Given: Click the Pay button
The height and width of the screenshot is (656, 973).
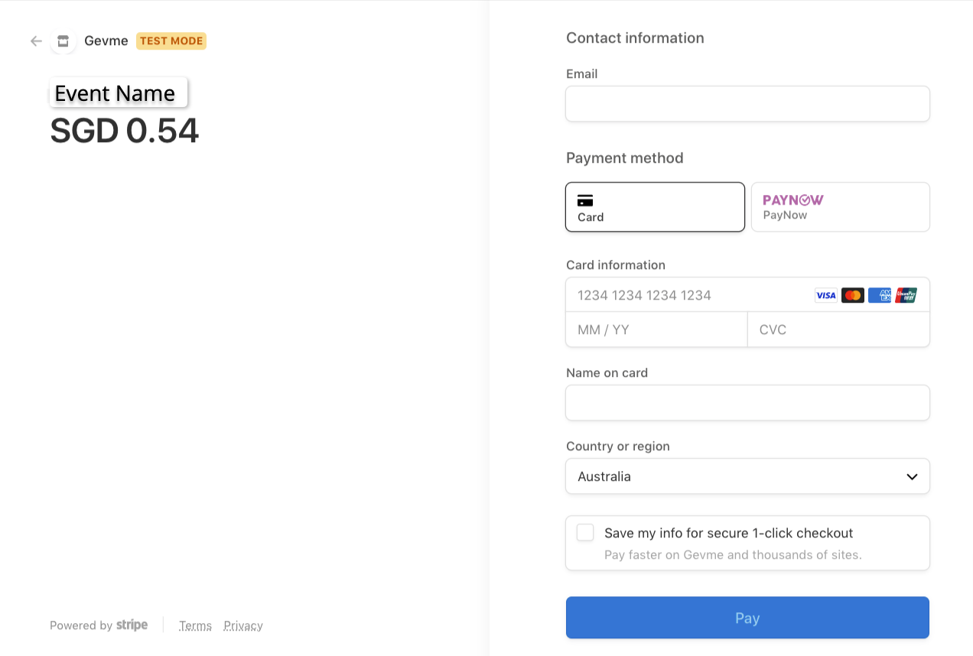Looking at the screenshot, I should (x=747, y=617).
